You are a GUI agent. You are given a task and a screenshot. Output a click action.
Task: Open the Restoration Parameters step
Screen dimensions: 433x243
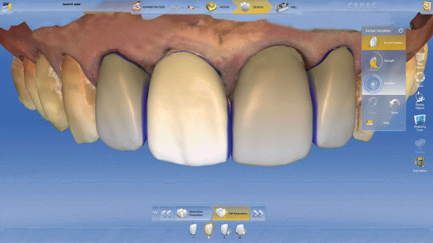[x=193, y=214]
